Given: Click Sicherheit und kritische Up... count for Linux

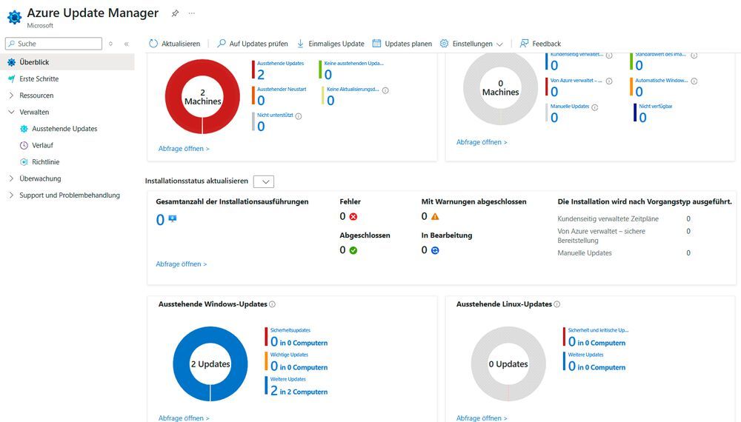Looking at the screenshot, I should click(x=597, y=342).
